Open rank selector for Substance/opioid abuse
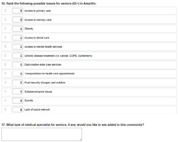 17,92
